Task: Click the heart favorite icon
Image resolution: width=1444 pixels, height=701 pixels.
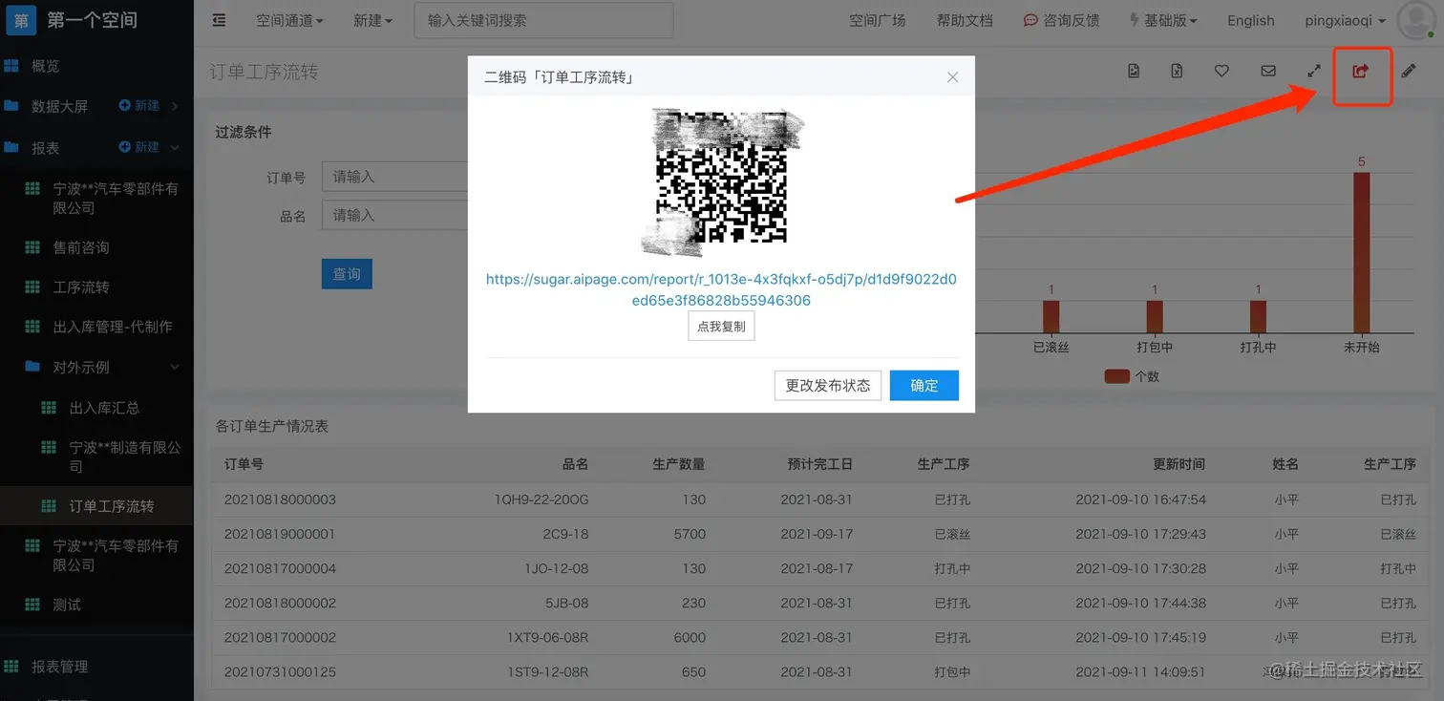Action: click(1221, 71)
